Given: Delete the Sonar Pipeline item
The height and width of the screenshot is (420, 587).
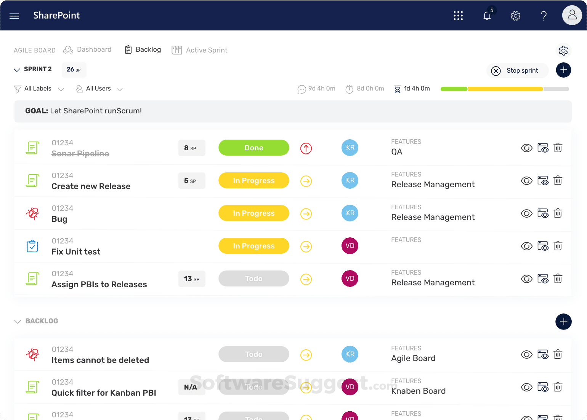Looking at the screenshot, I should click(x=558, y=148).
